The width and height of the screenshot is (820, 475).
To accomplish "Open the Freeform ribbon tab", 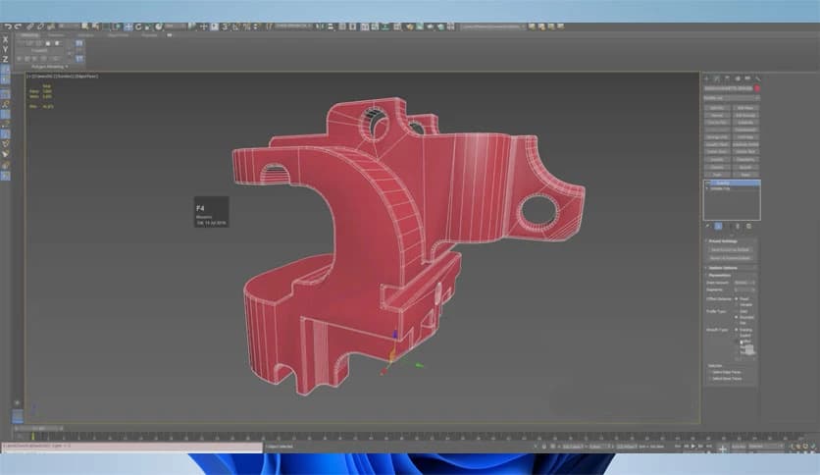I will [56, 34].
